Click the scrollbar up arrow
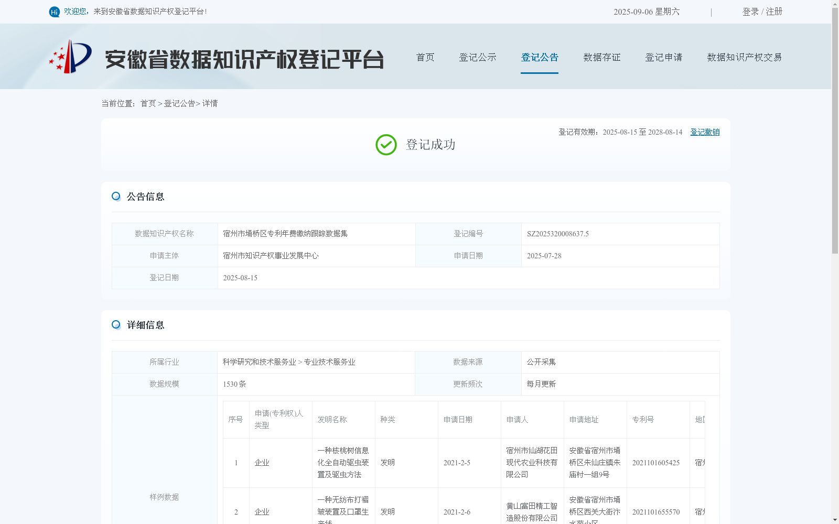The image size is (839, 524). [x=835, y=4]
